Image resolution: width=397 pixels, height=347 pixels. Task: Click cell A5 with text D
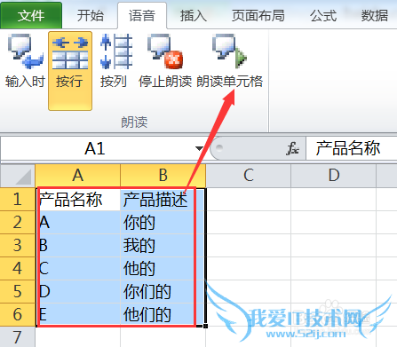point(78,291)
